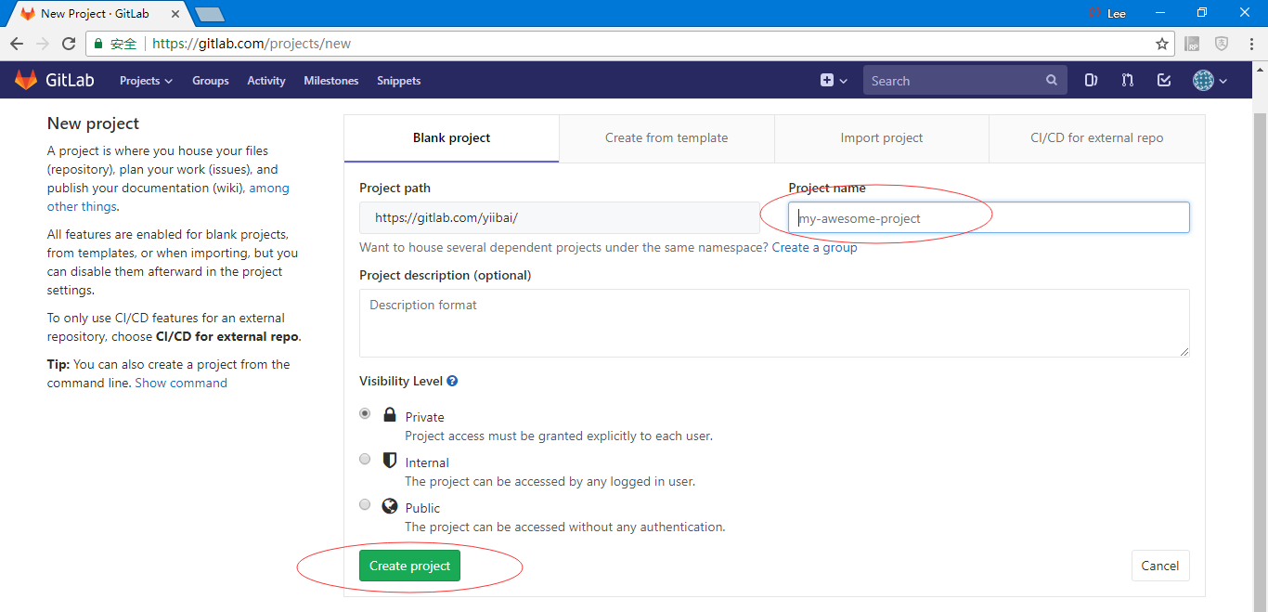This screenshot has height=612, width=1268.
Task: Click the secure padlock icon
Action: [x=99, y=44]
